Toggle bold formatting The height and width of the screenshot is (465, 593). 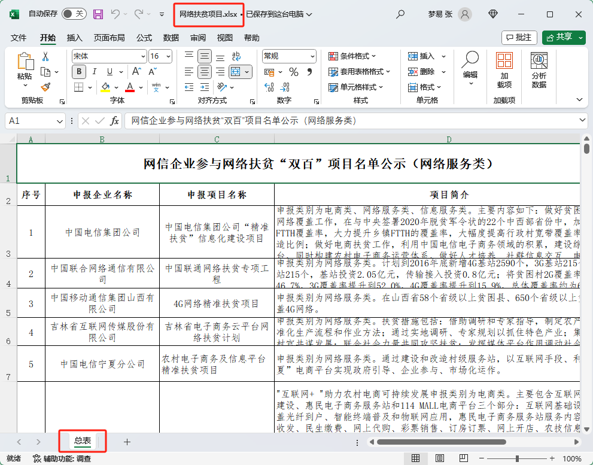[78, 72]
